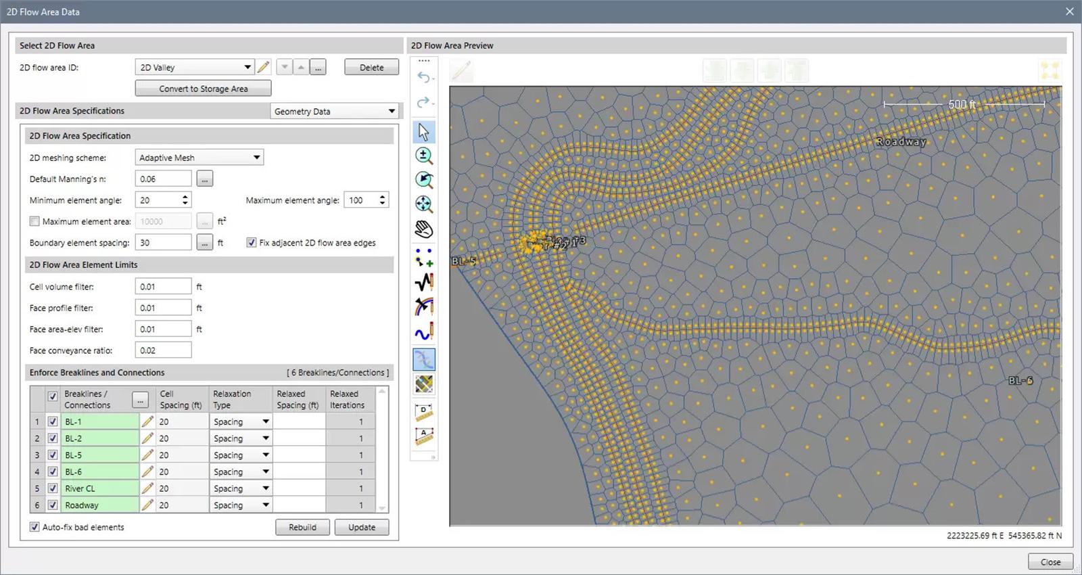Click the Update mesh button
The image size is (1082, 575).
click(x=361, y=527)
